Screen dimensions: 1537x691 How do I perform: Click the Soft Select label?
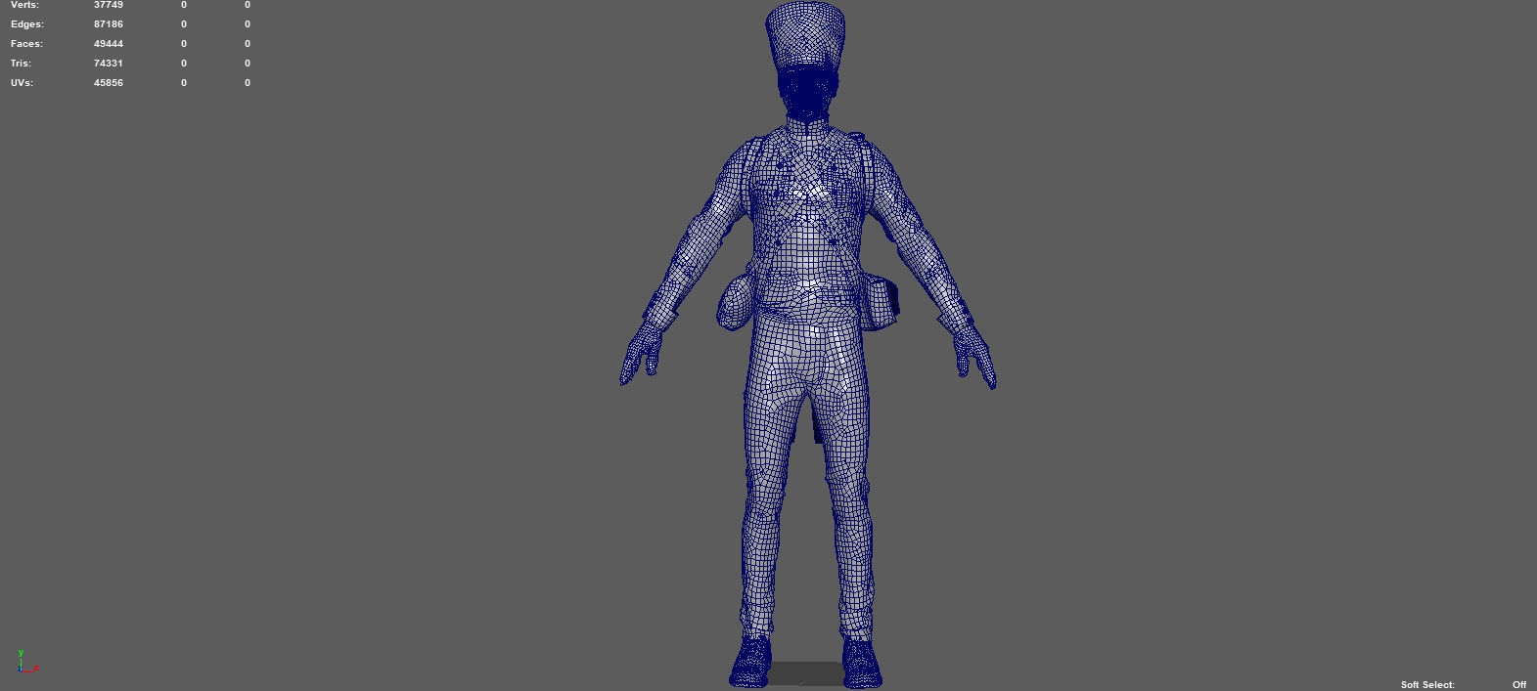tap(1427, 684)
